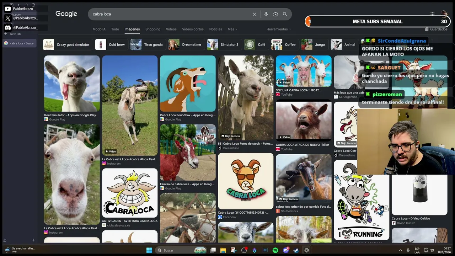Open the browser downloads icon in the sidebar
Screen dimensions: 455x256
click(5, 240)
